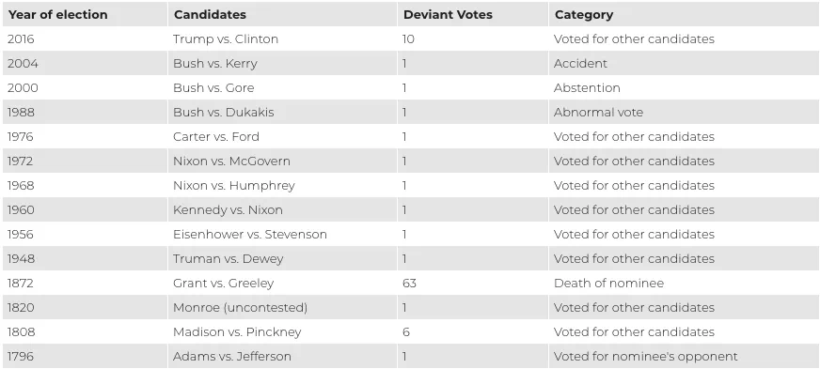Select the 1796 year cell
The width and height of the screenshot is (820, 369).
pyautogui.click(x=85, y=357)
